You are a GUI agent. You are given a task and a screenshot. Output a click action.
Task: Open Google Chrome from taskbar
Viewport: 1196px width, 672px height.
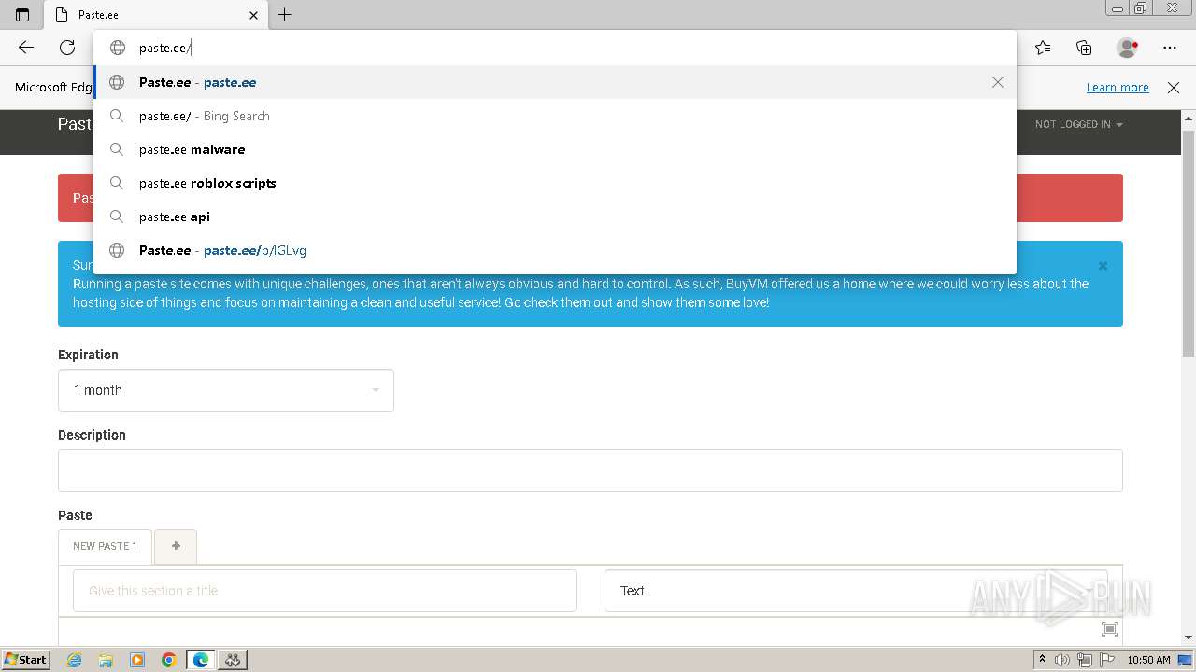[169, 660]
